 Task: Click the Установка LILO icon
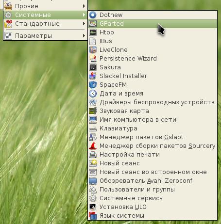93,207
